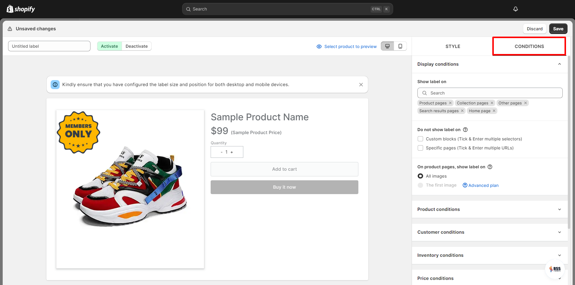Switch preview to mobile view
575x285 pixels.
click(400, 46)
